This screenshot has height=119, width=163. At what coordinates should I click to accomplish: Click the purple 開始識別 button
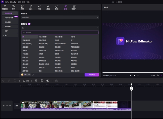pos(92,75)
